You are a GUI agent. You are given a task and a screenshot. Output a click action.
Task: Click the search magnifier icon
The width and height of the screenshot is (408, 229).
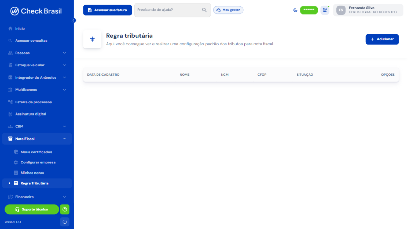(205, 10)
